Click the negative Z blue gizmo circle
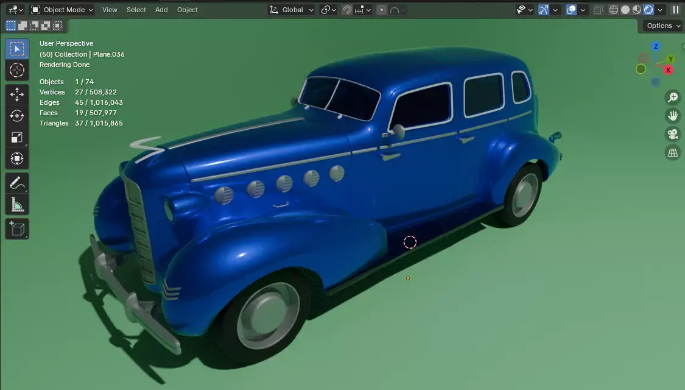The image size is (685, 390). (x=655, y=82)
